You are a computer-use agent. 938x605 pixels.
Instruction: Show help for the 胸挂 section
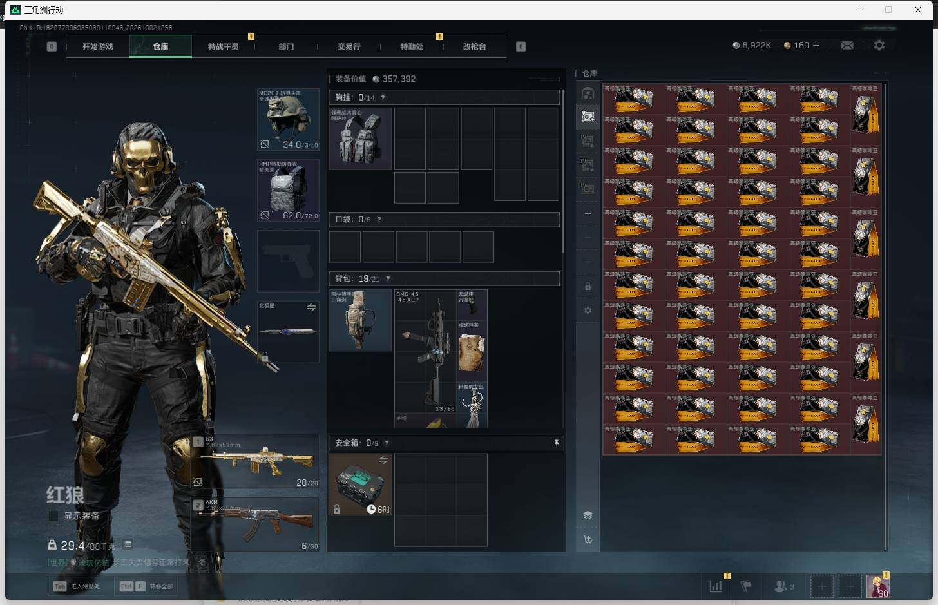(383, 98)
